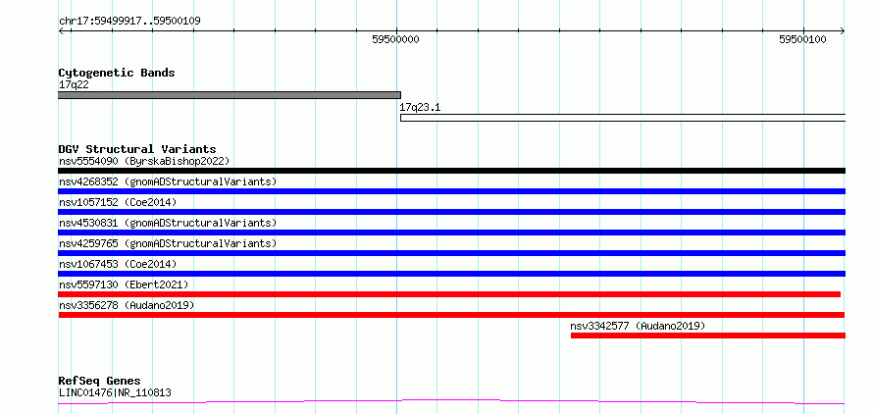The height and width of the screenshot is (414, 873).
Task: Click the blue nsv4268352 variant bar
Action: point(452,191)
